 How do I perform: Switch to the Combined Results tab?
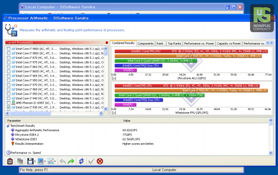click(123, 43)
